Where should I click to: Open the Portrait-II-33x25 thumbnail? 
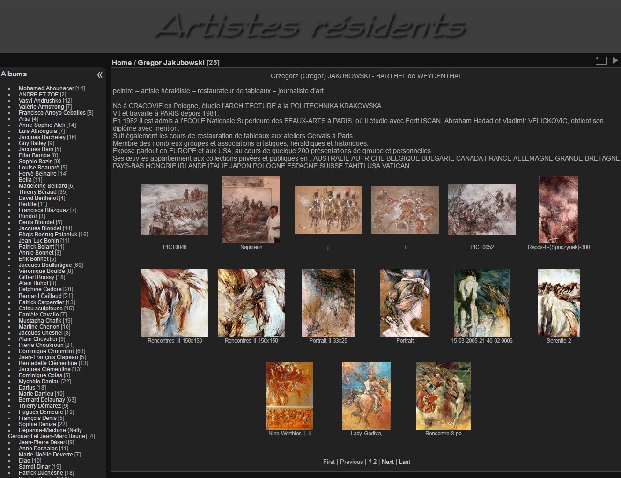pyautogui.click(x=328, y=302)
